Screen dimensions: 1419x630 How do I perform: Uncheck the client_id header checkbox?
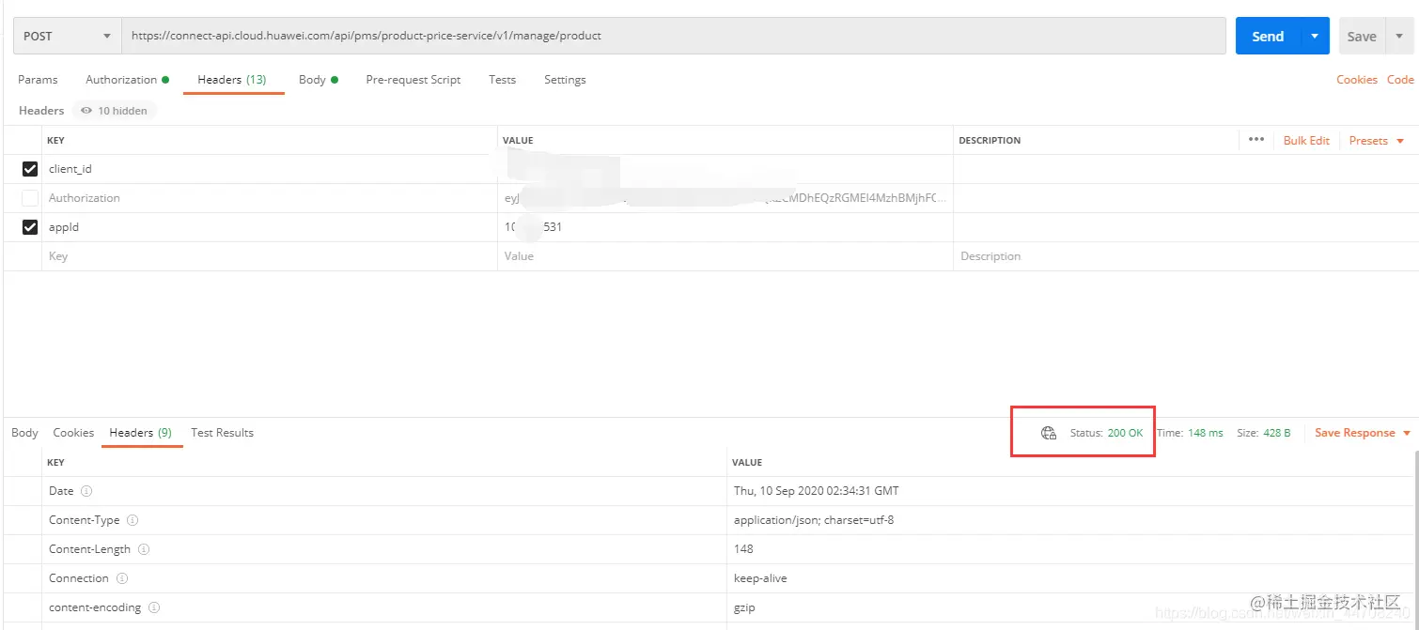(30, 169)
